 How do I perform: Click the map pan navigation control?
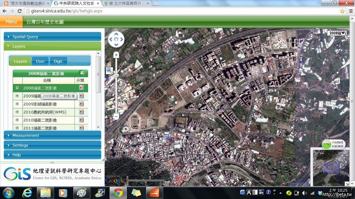[x=116, y=39]
